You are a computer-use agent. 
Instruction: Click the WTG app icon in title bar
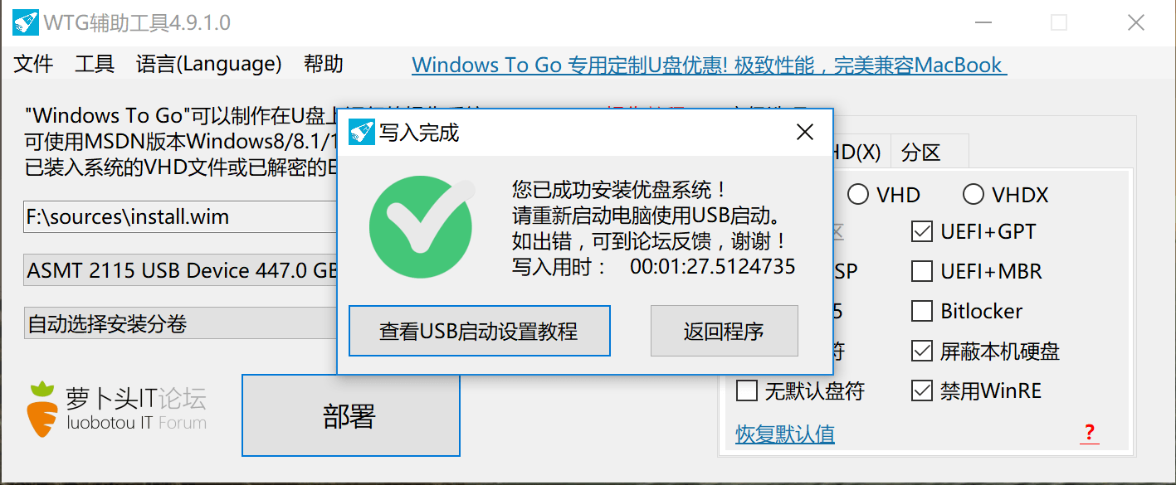coord(24,22)
